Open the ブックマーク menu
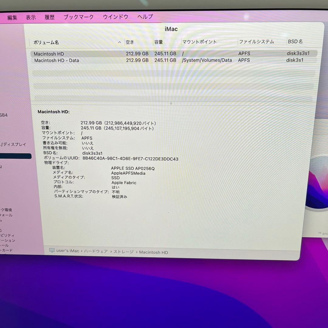This screenshot has height=328, width=328. (78, 17)
